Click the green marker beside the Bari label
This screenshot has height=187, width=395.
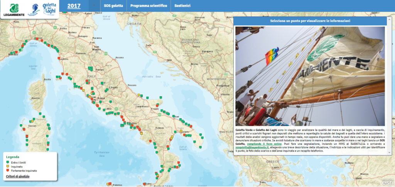(x=174, y=116)
